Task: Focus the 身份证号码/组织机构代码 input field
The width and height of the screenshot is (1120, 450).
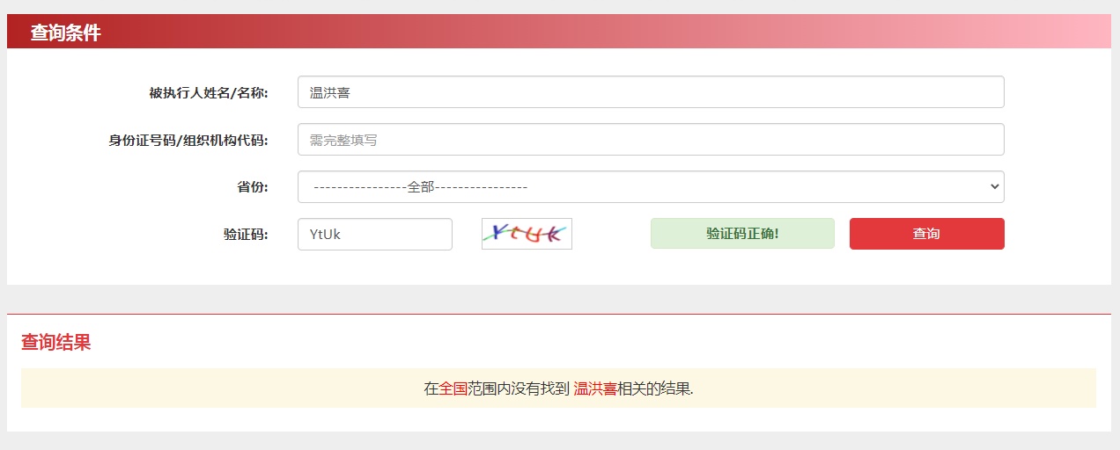Action: 650,140
